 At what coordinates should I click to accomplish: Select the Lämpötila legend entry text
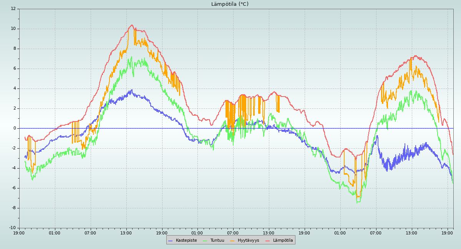click(283, 240)
